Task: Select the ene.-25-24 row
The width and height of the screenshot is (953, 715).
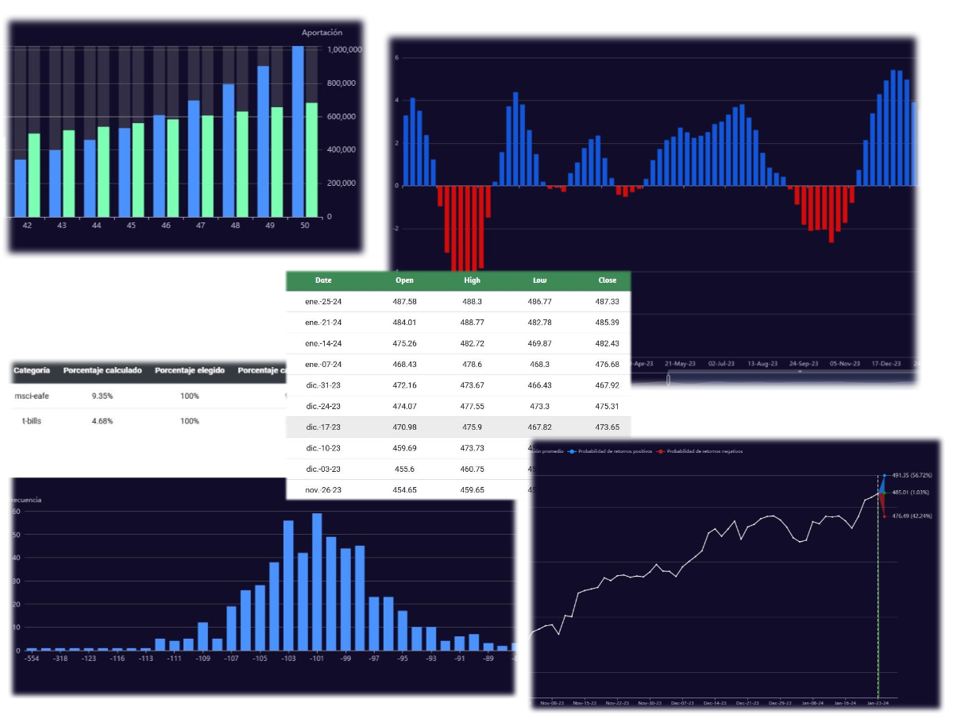Action: coord(457,302)
